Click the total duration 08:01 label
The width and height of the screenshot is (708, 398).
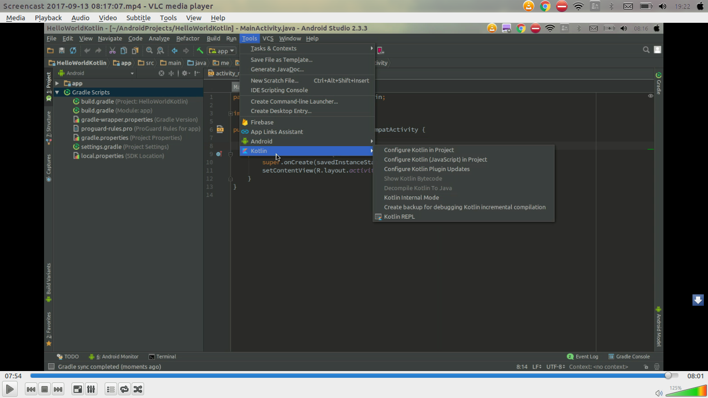(696, 376)
